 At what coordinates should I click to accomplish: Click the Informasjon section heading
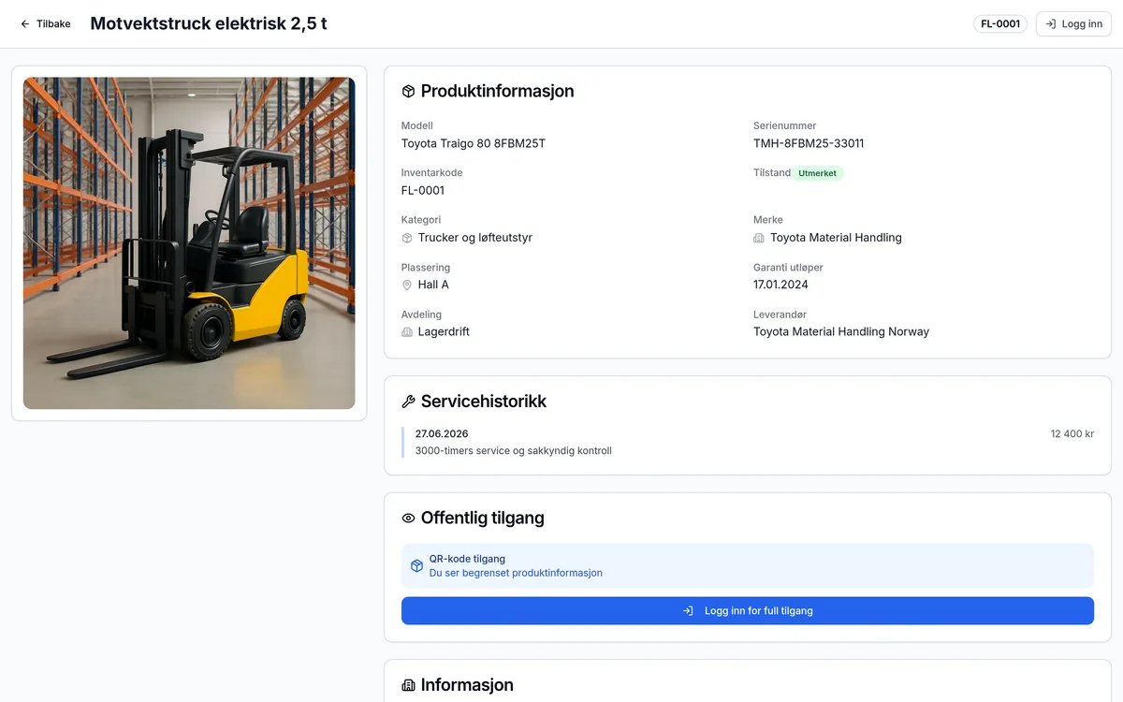[x=467, y=685]
